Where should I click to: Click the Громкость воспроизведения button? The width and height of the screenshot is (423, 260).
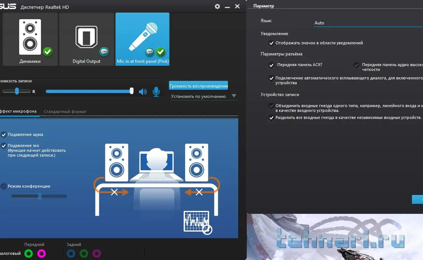point(198,86)
